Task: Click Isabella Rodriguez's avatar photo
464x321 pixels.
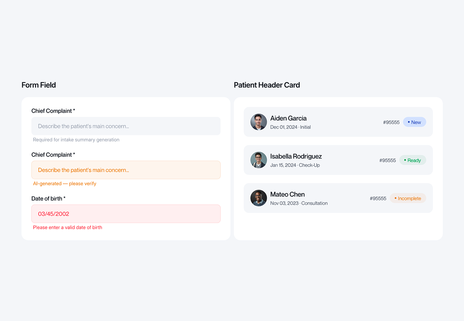Action: click(259, 160)
